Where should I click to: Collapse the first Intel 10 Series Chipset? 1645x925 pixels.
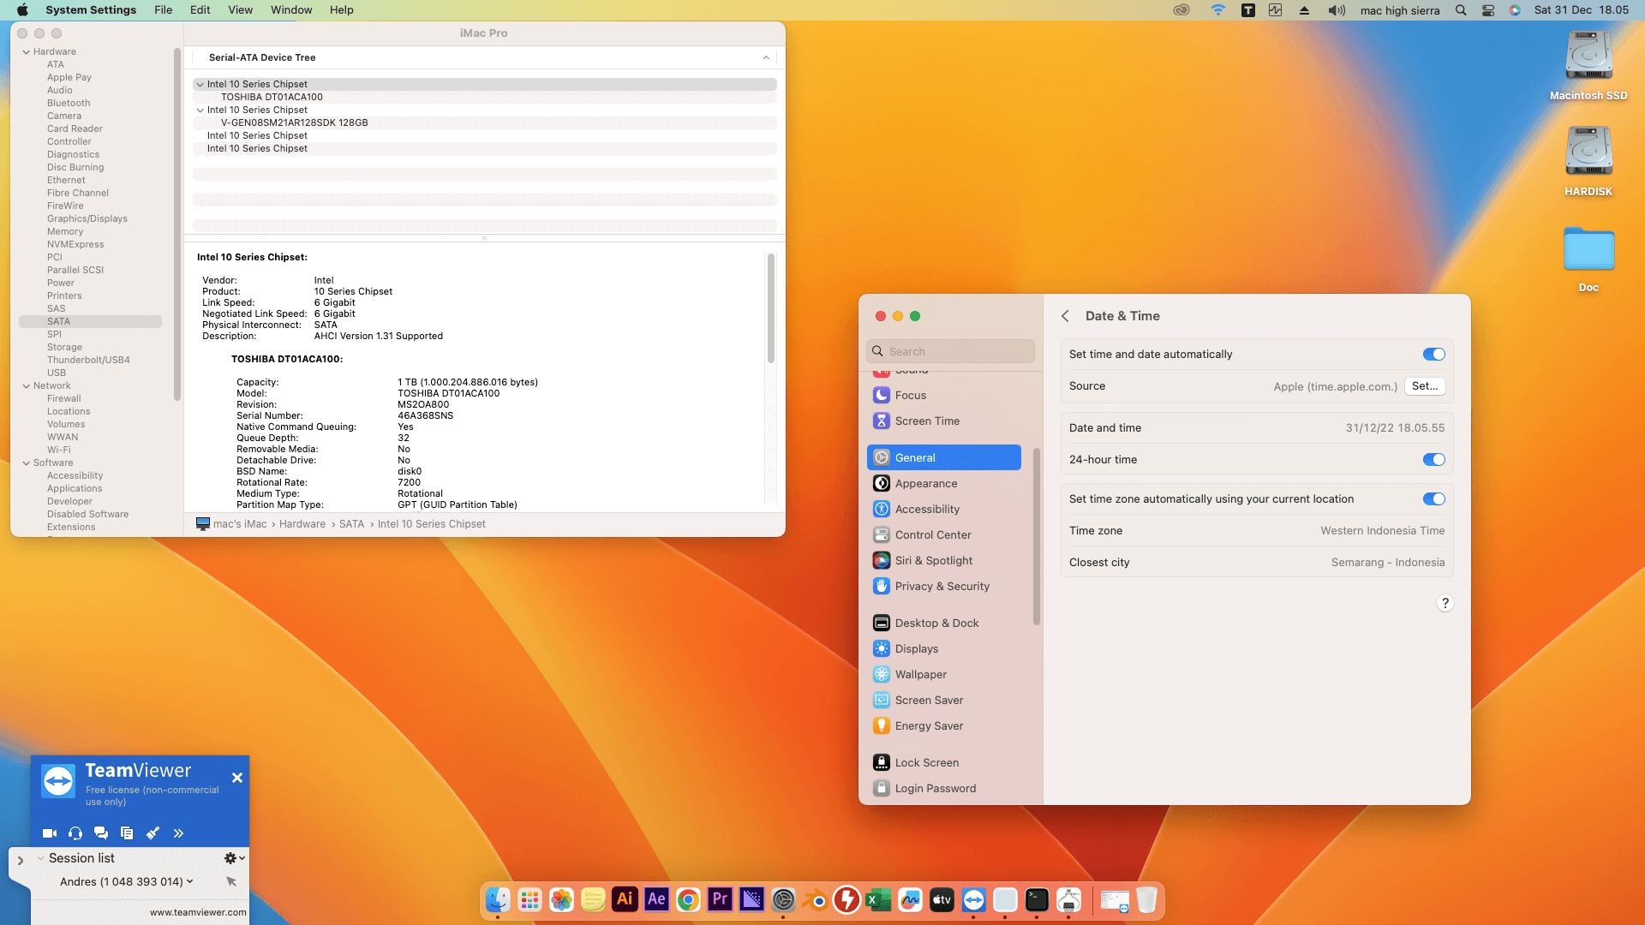click(200, 84)
